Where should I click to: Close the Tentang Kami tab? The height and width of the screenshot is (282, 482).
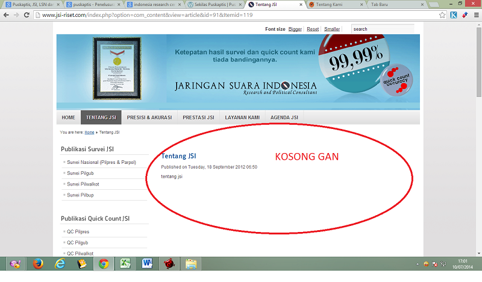[361, 5]
